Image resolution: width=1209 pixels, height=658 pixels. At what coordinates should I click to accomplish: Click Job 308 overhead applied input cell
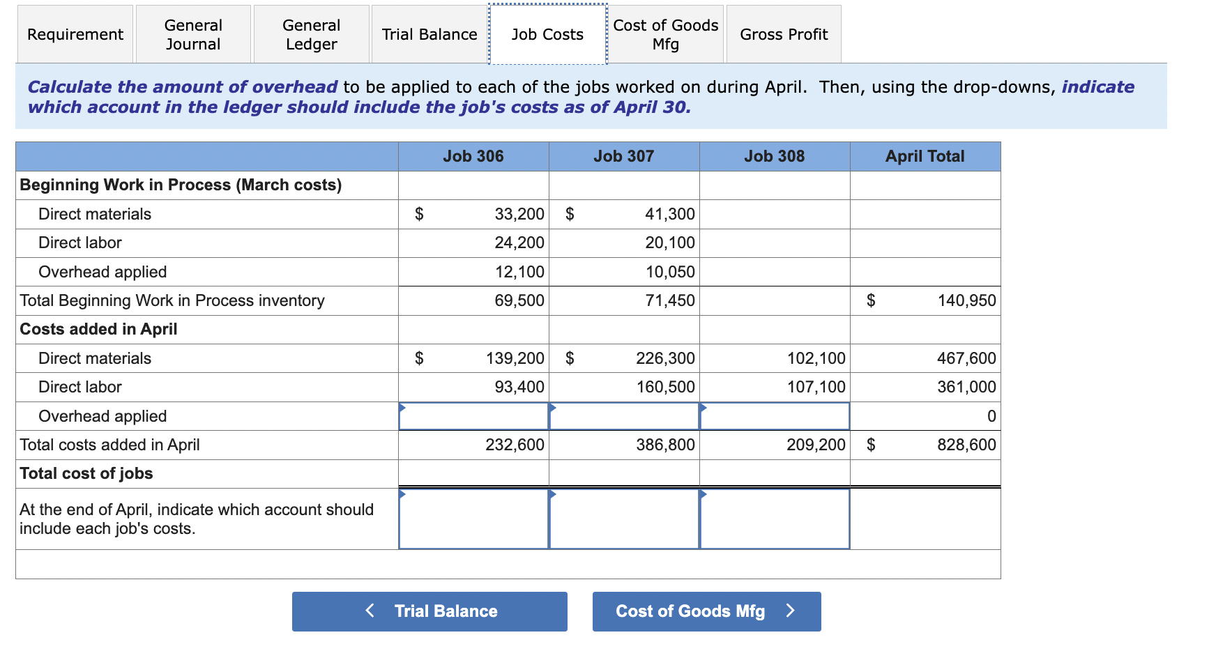[x=774, y=415]
